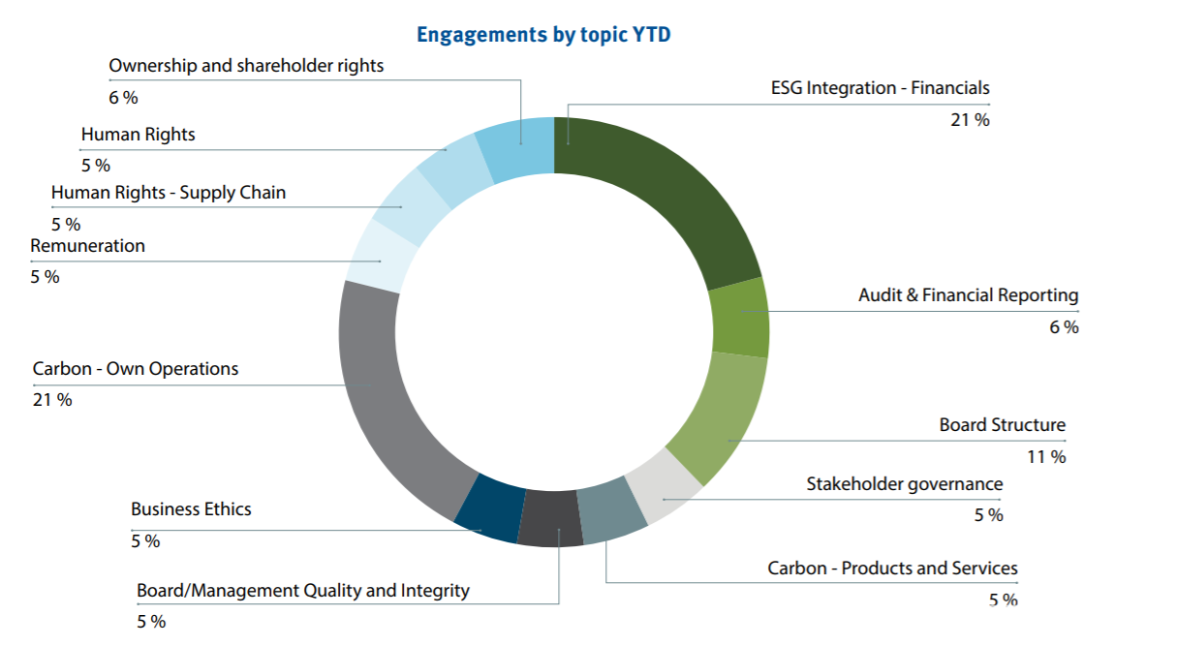Click the Stakeholder governance label

click(904, 484)
